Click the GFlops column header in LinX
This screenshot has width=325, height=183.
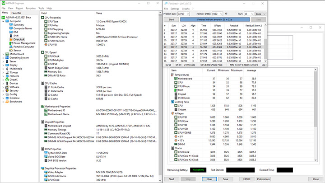(217, 25)
